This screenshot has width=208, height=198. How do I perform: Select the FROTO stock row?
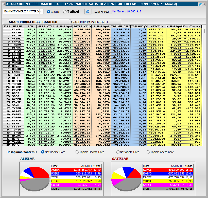point(102,36)
